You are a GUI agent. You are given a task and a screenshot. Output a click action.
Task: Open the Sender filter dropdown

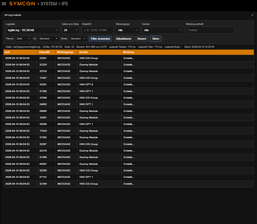click(163, 30)
